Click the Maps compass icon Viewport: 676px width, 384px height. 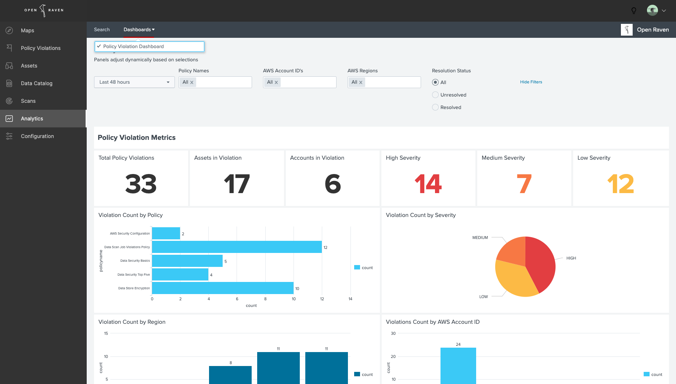(9, 30)
